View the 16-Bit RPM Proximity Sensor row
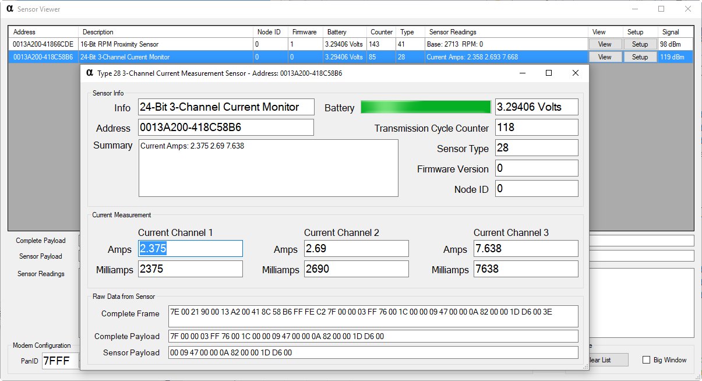Screen dimensions: 702x381 click(x=605, y=44)
